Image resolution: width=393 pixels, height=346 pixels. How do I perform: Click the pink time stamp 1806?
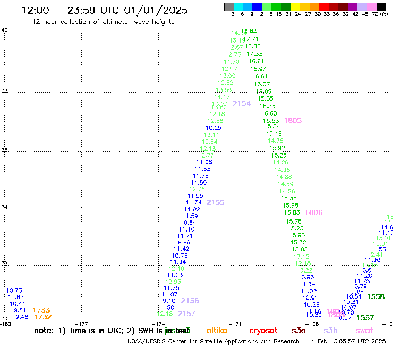click(314, 212)
